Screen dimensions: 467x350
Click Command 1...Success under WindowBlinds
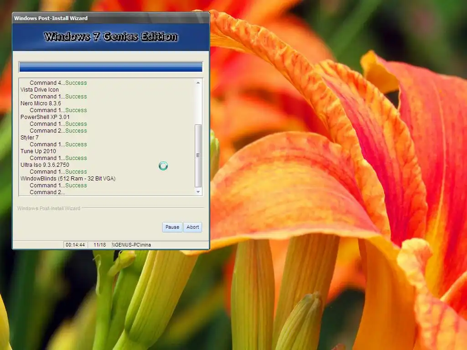[58, 185]
